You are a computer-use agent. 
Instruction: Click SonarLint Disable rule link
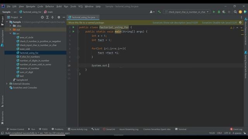(x=219, y=23)
